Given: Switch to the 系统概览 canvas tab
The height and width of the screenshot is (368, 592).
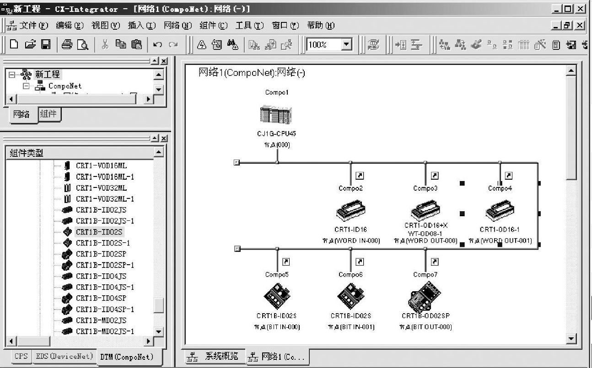Looking at the screenshot, I should (215, 357).
